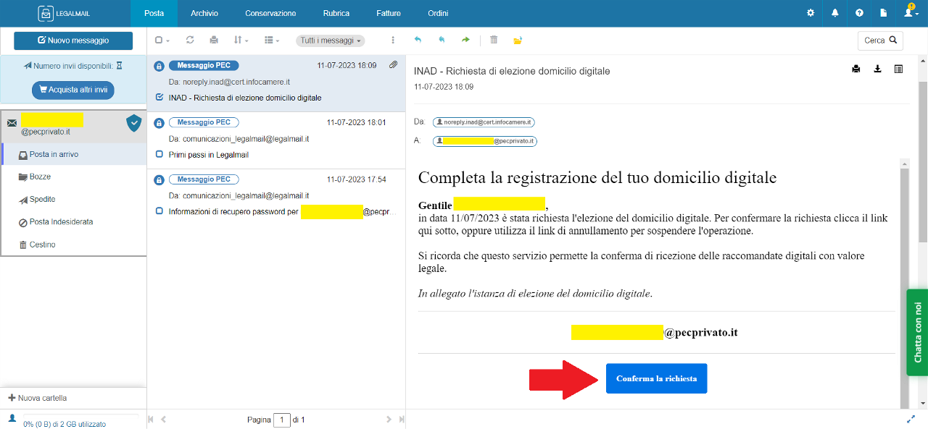
Task: Open the user account dropdown menu
Action: 911,13
